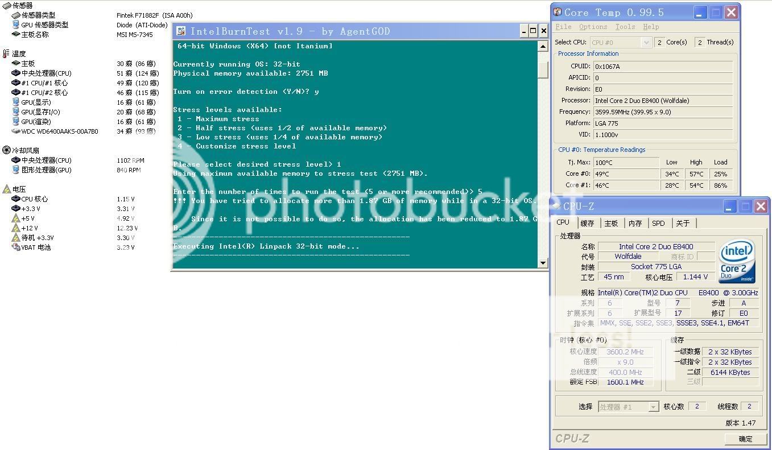Viewport: 772px width, 450px height.
Task: Click the 电压 warning section icon
Action: 6,189
